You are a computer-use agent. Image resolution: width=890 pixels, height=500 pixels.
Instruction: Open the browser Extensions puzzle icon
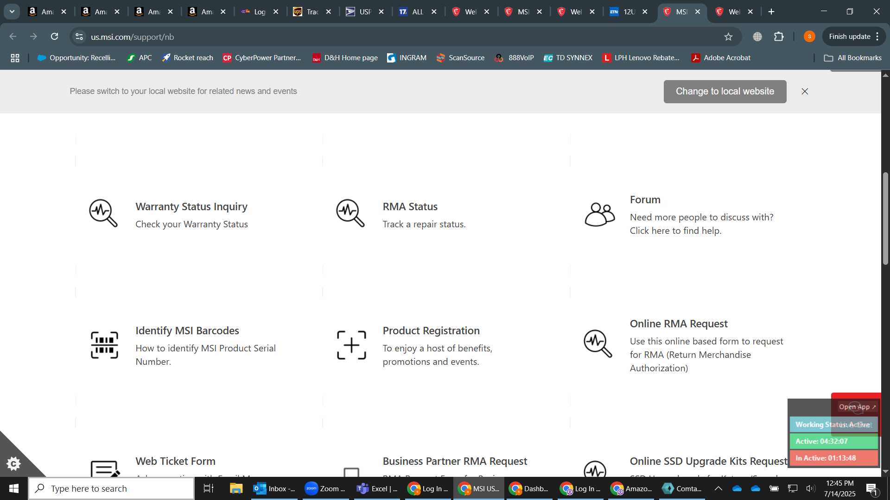coord(779,37)
